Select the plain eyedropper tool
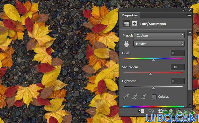 tap(126, 97)
